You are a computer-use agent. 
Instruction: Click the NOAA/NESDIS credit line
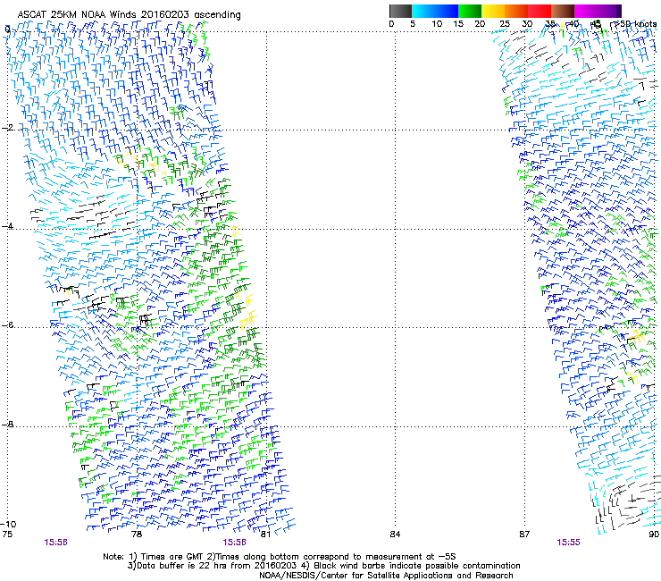click(386, 576)
